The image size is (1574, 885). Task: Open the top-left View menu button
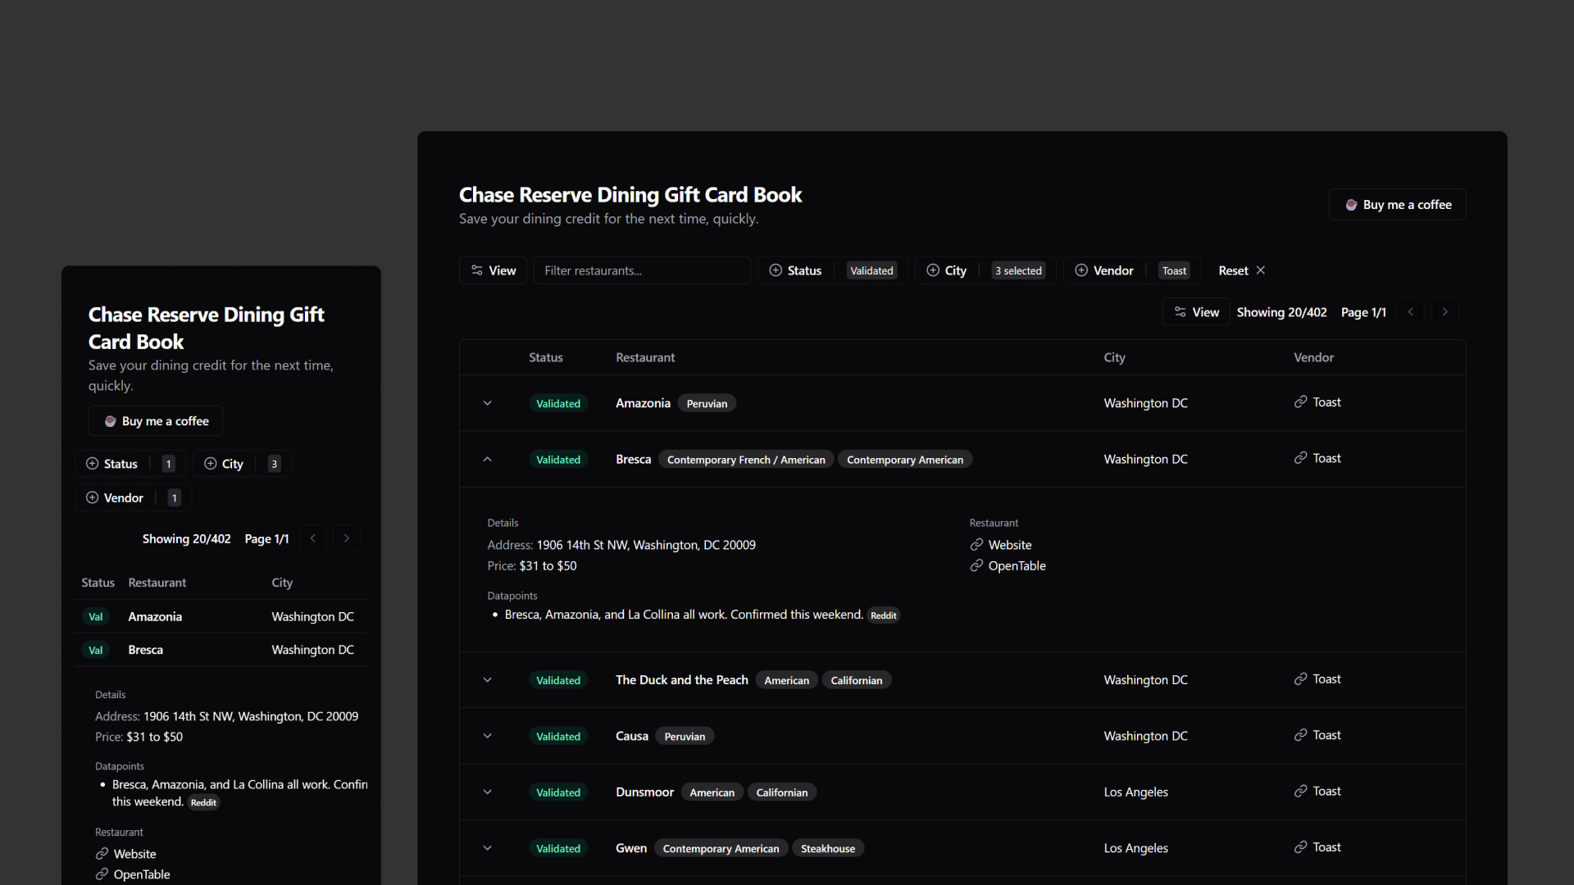tap(493, 270)
